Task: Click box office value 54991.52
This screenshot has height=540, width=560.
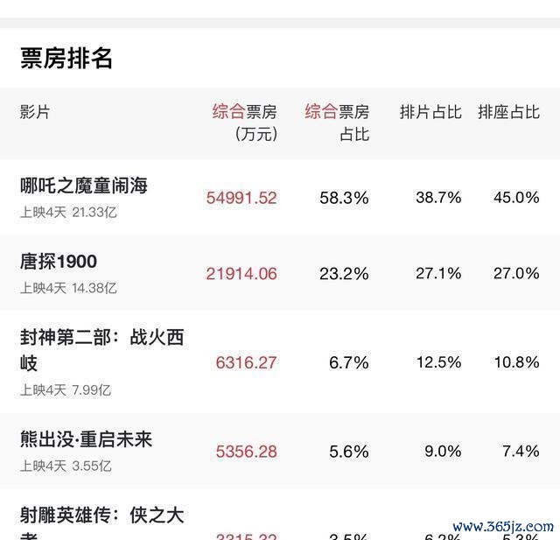Action: click(241, 198)
